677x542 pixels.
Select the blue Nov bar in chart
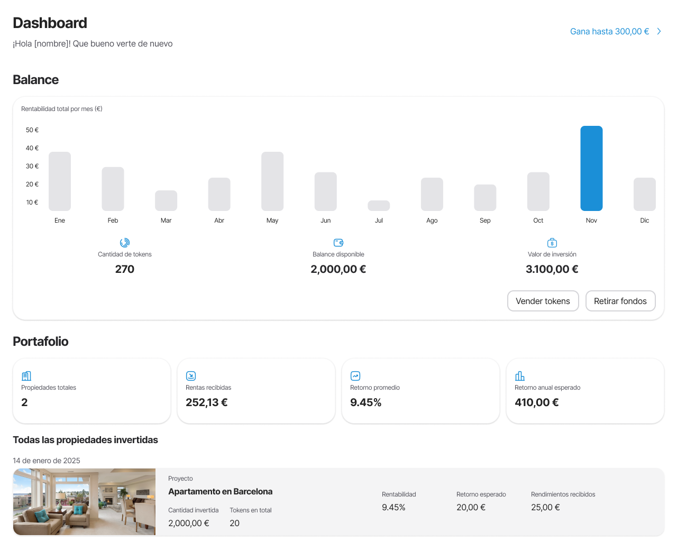(x=591, y=168)
